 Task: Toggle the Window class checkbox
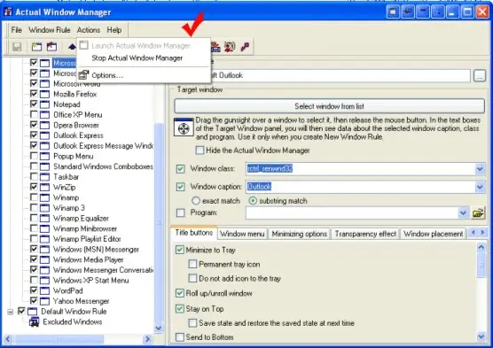pyautogui.click(x=181, y=168)
